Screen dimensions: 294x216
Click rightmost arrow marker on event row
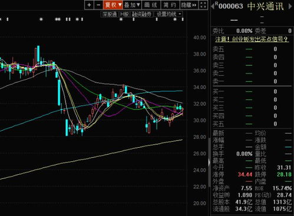183,19
